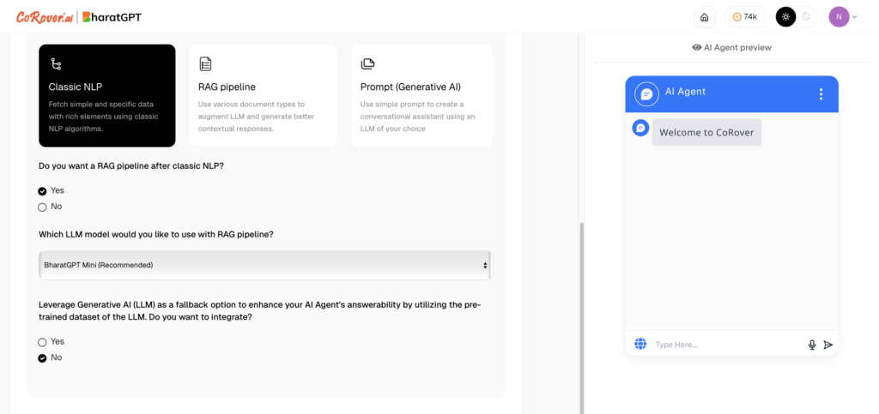Click the 74k coin credits badge
The width and height of the screenshot is (879, 414).
(744, 17)
